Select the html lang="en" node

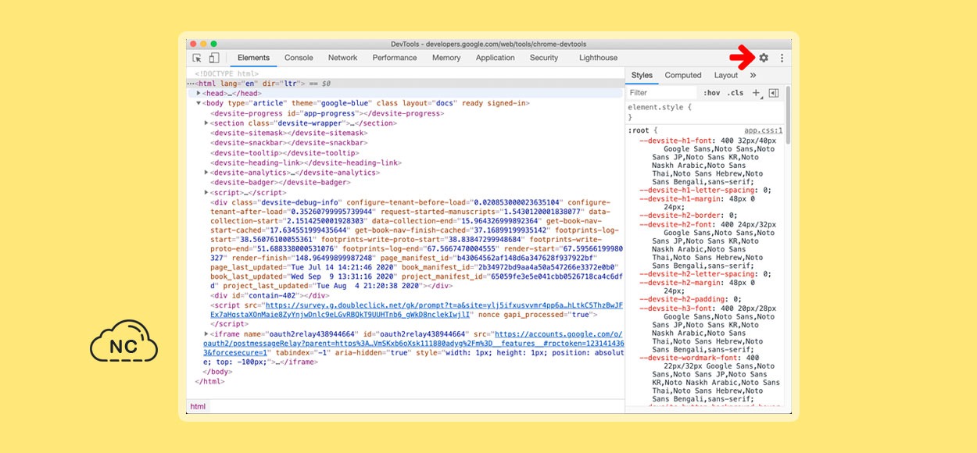tap(404, 84)
